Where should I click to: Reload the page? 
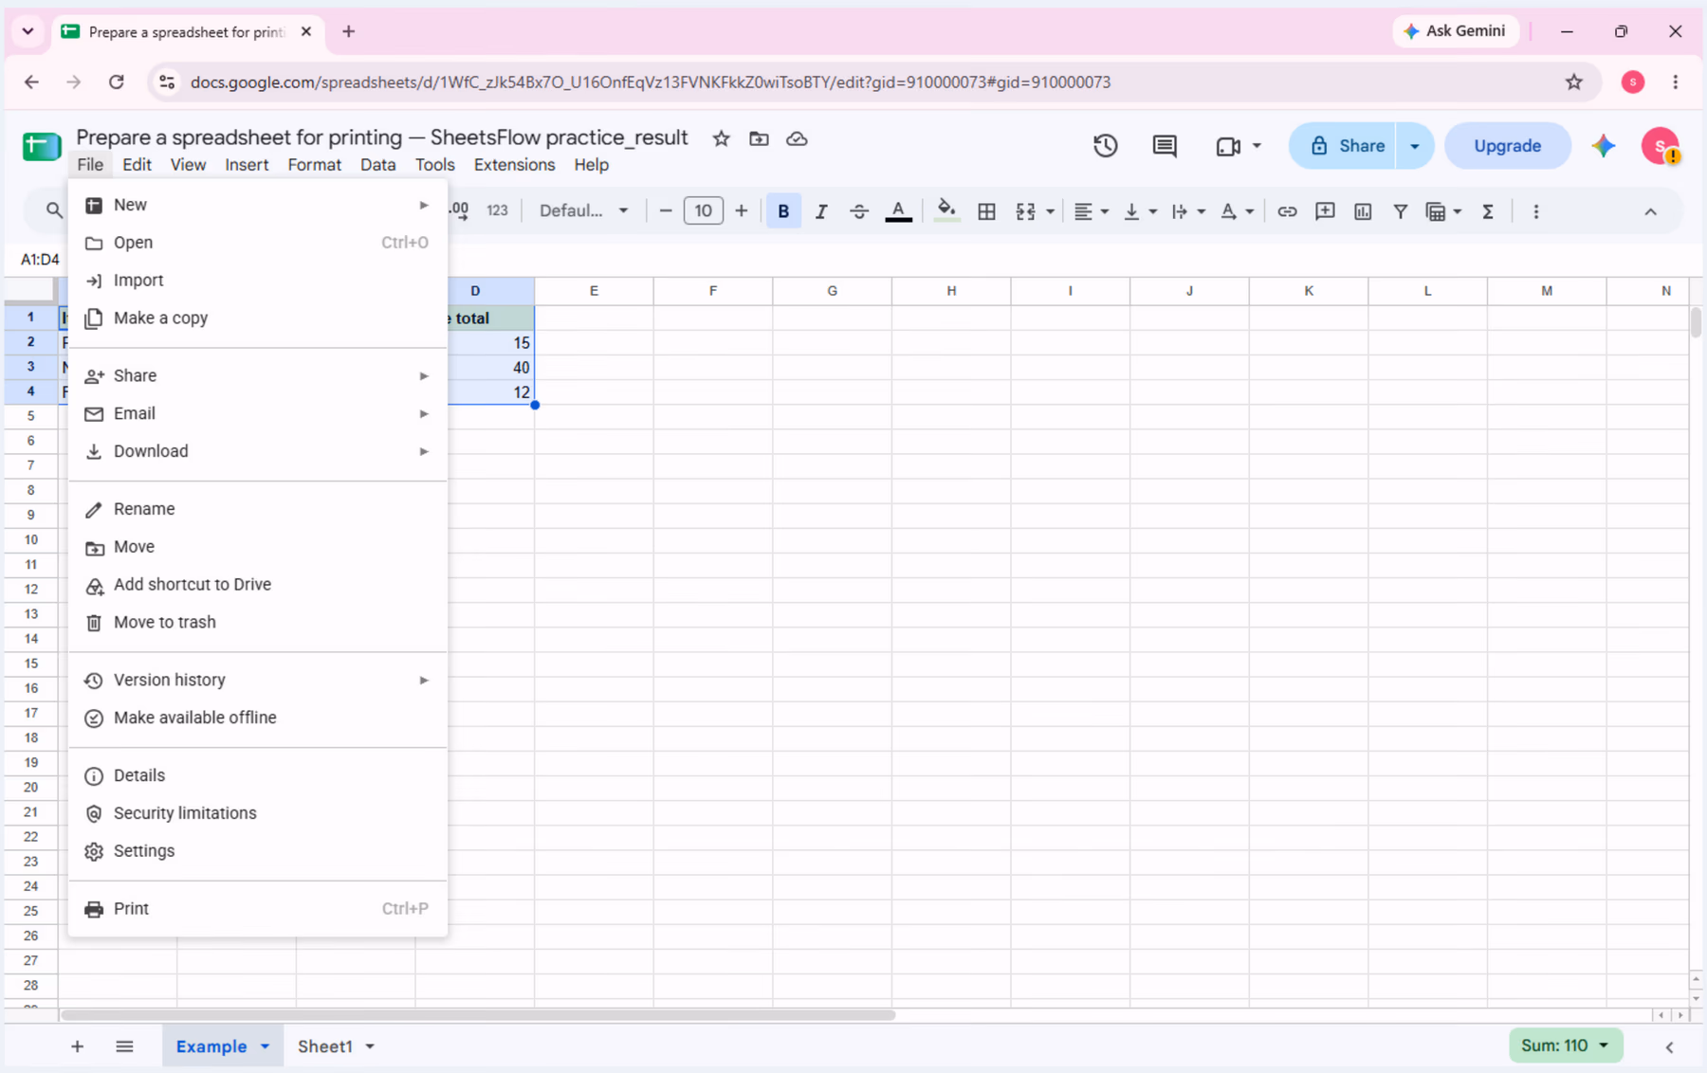(116, 82)
